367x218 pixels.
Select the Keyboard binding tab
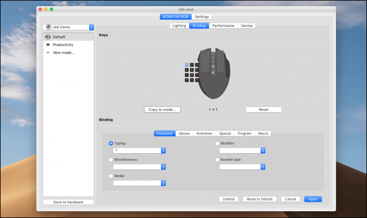[x=164, y=134]
